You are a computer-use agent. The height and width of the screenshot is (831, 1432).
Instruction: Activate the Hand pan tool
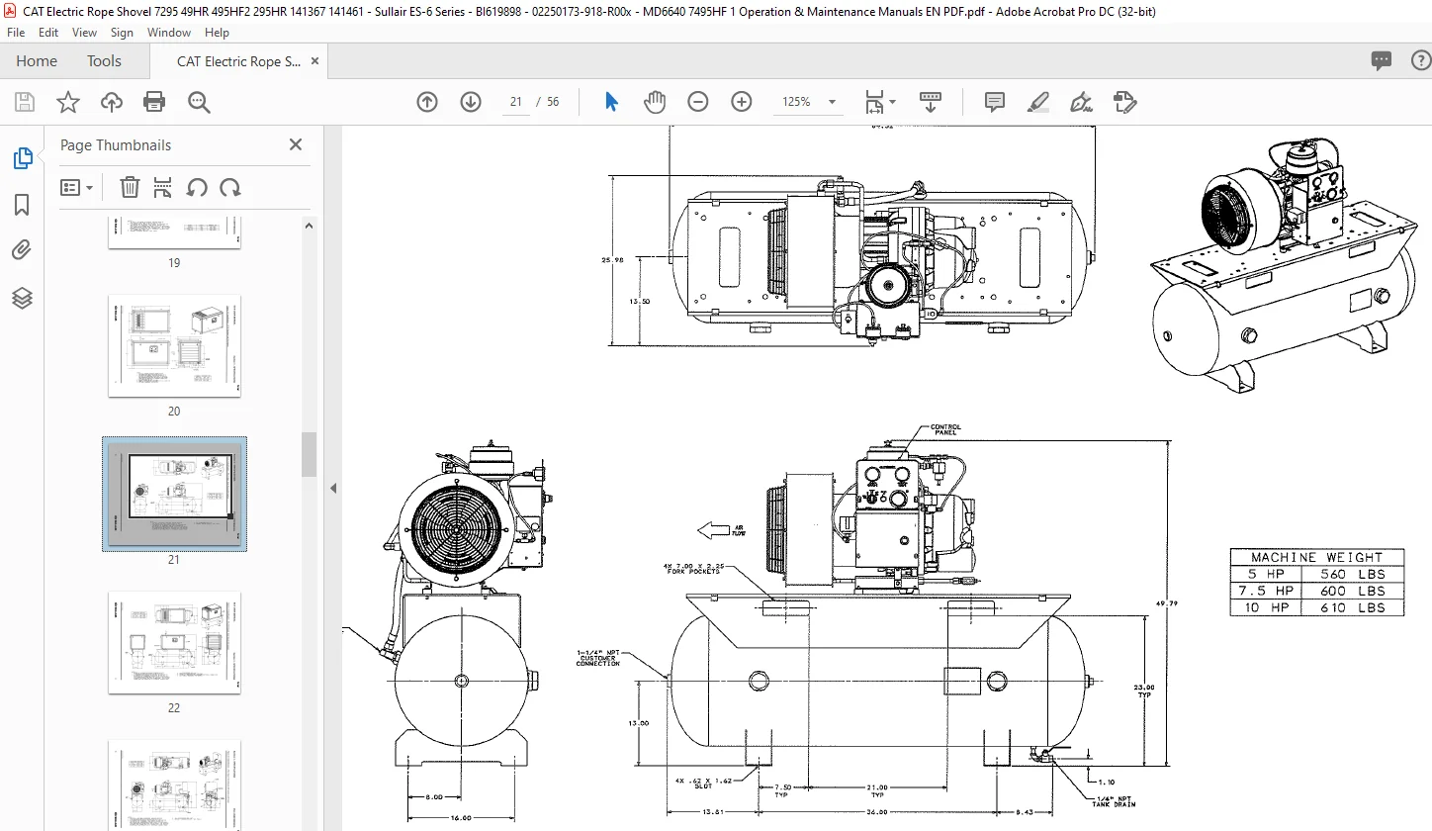(655, 102)
